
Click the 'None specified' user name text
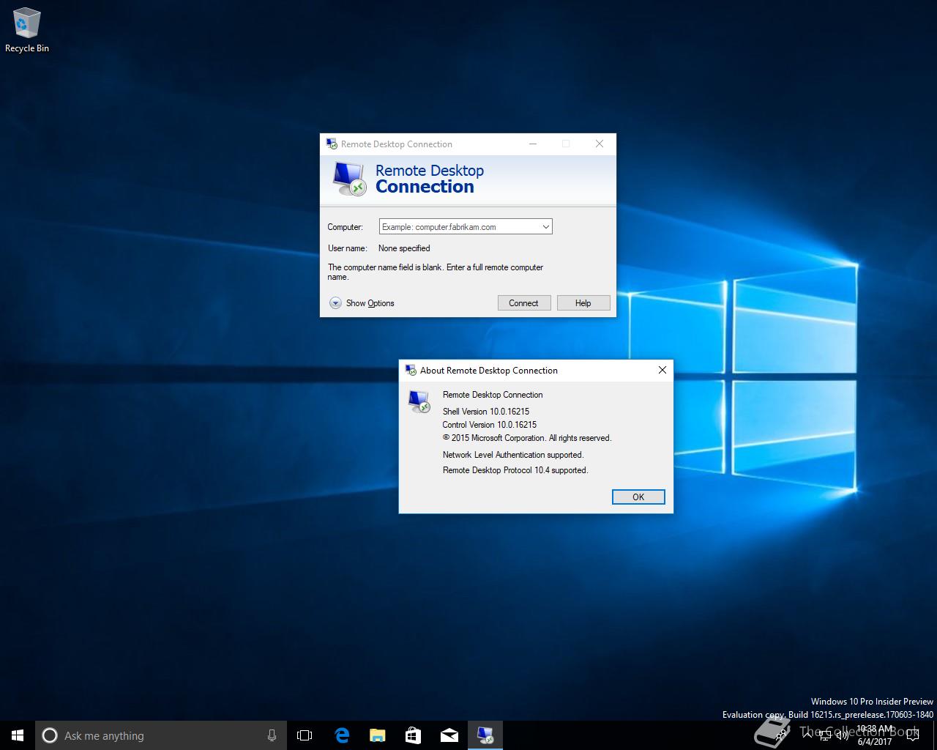(404, 248)
